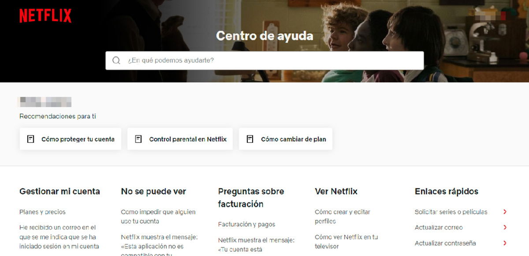This screenshot has width=529, height=256.
Task: Click the article icon on 'Cómo cambiar de plan'
Action: (x=249, y=138)
